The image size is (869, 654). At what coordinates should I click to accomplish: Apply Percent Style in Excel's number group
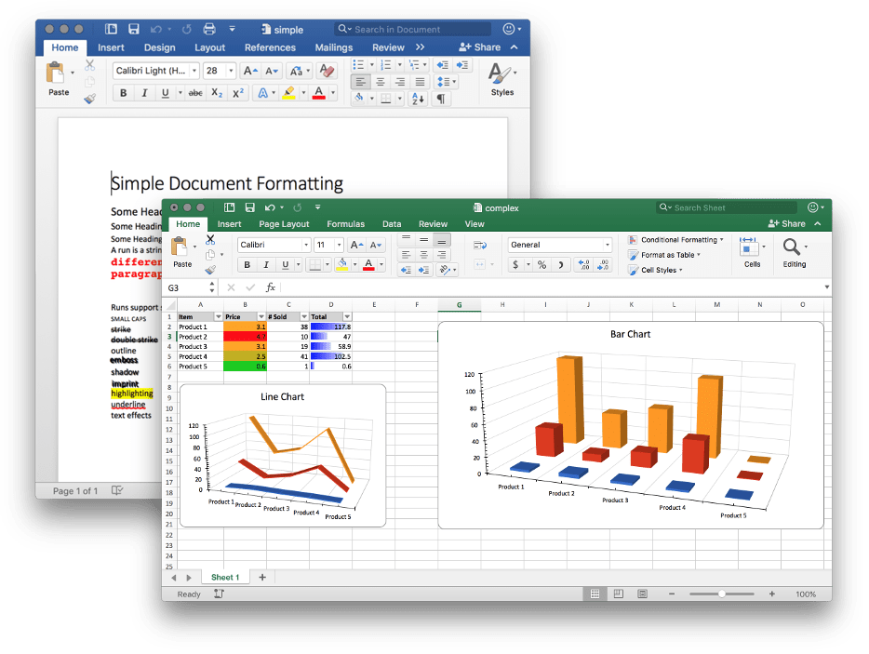click(541, 265)
